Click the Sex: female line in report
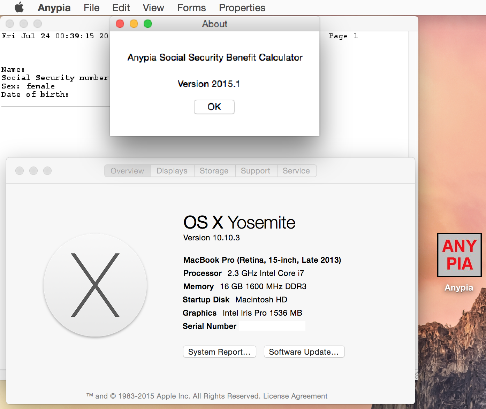The width and height of the screenshot is (486, 409). (28, 86)
